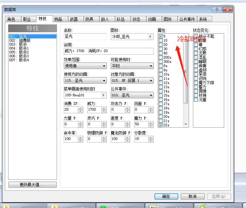Increase the 回避 F value with up arrow
Image resolution: width=246 pixels, height=208 pixels.
151,108
